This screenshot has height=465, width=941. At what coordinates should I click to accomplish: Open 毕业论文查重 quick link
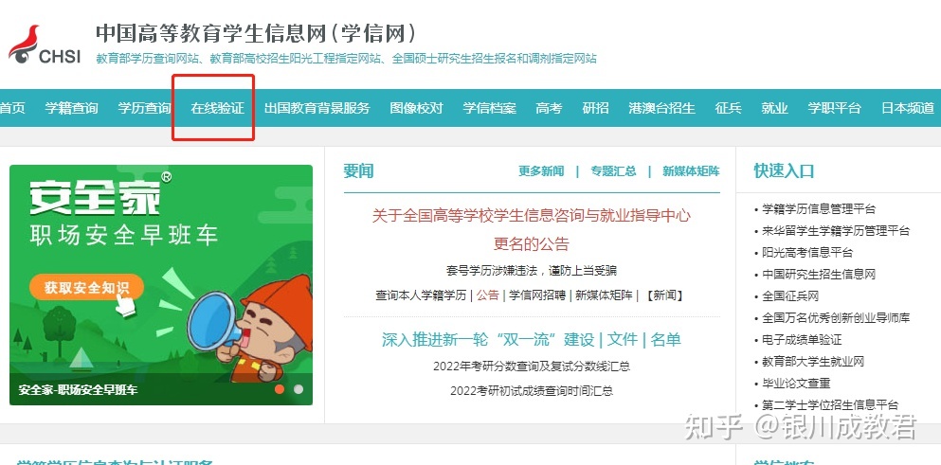(x=796, y=383)
